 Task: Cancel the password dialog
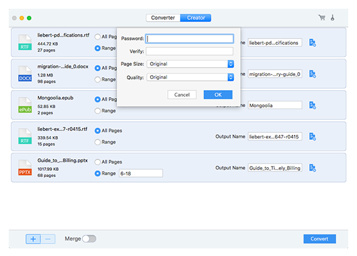(x=182, y=94)
